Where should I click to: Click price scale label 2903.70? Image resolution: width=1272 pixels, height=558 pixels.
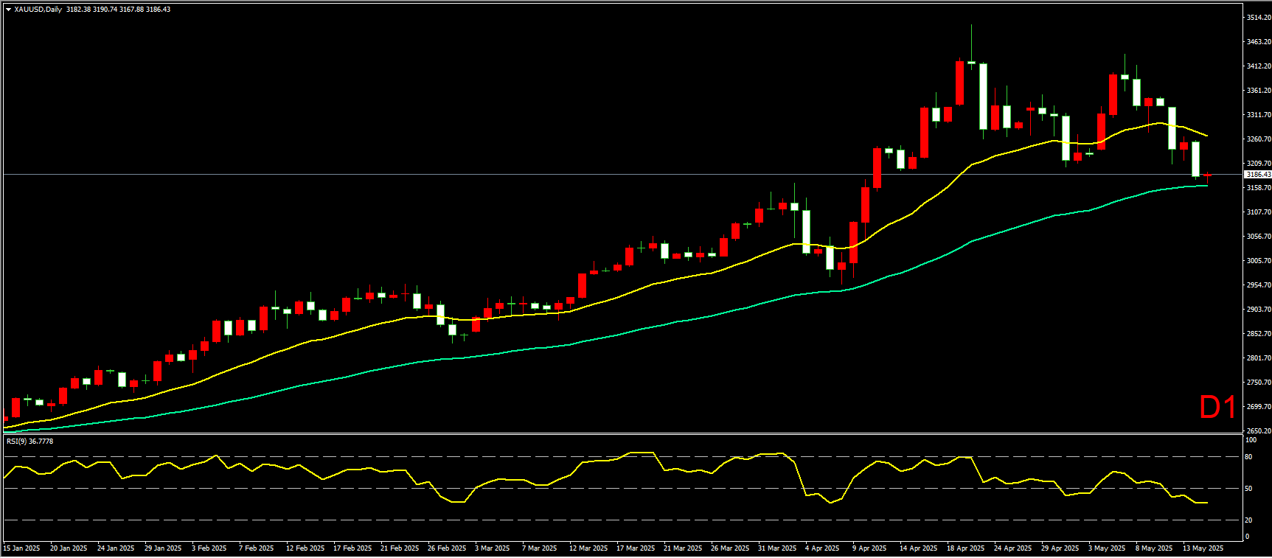point(1259,310)
